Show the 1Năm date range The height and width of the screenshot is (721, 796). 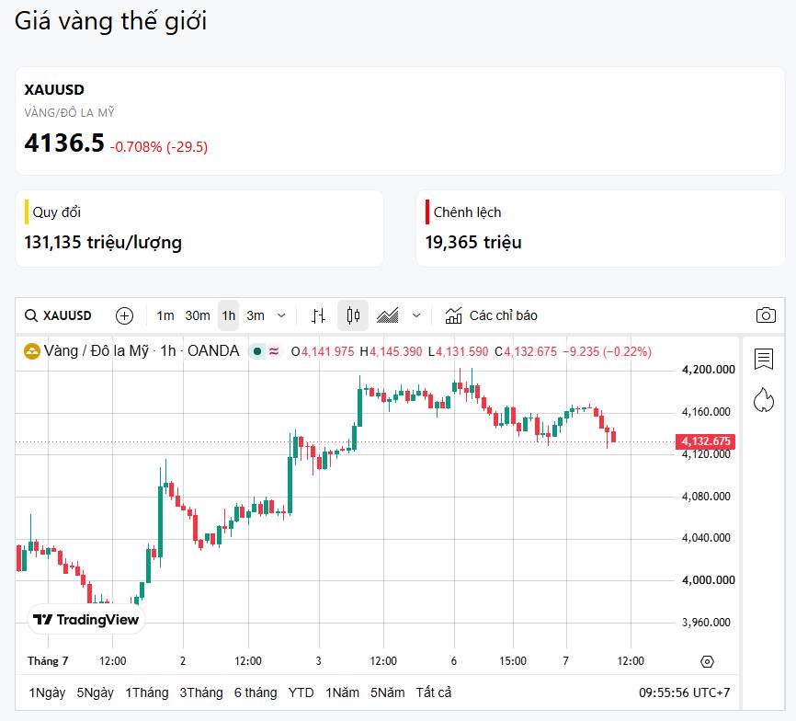342,692
